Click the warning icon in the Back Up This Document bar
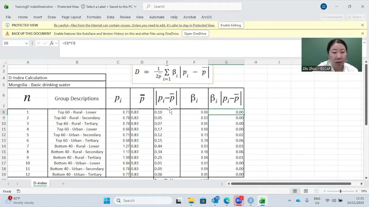This screenshot has height=207, width=369. tap(7, 34)
